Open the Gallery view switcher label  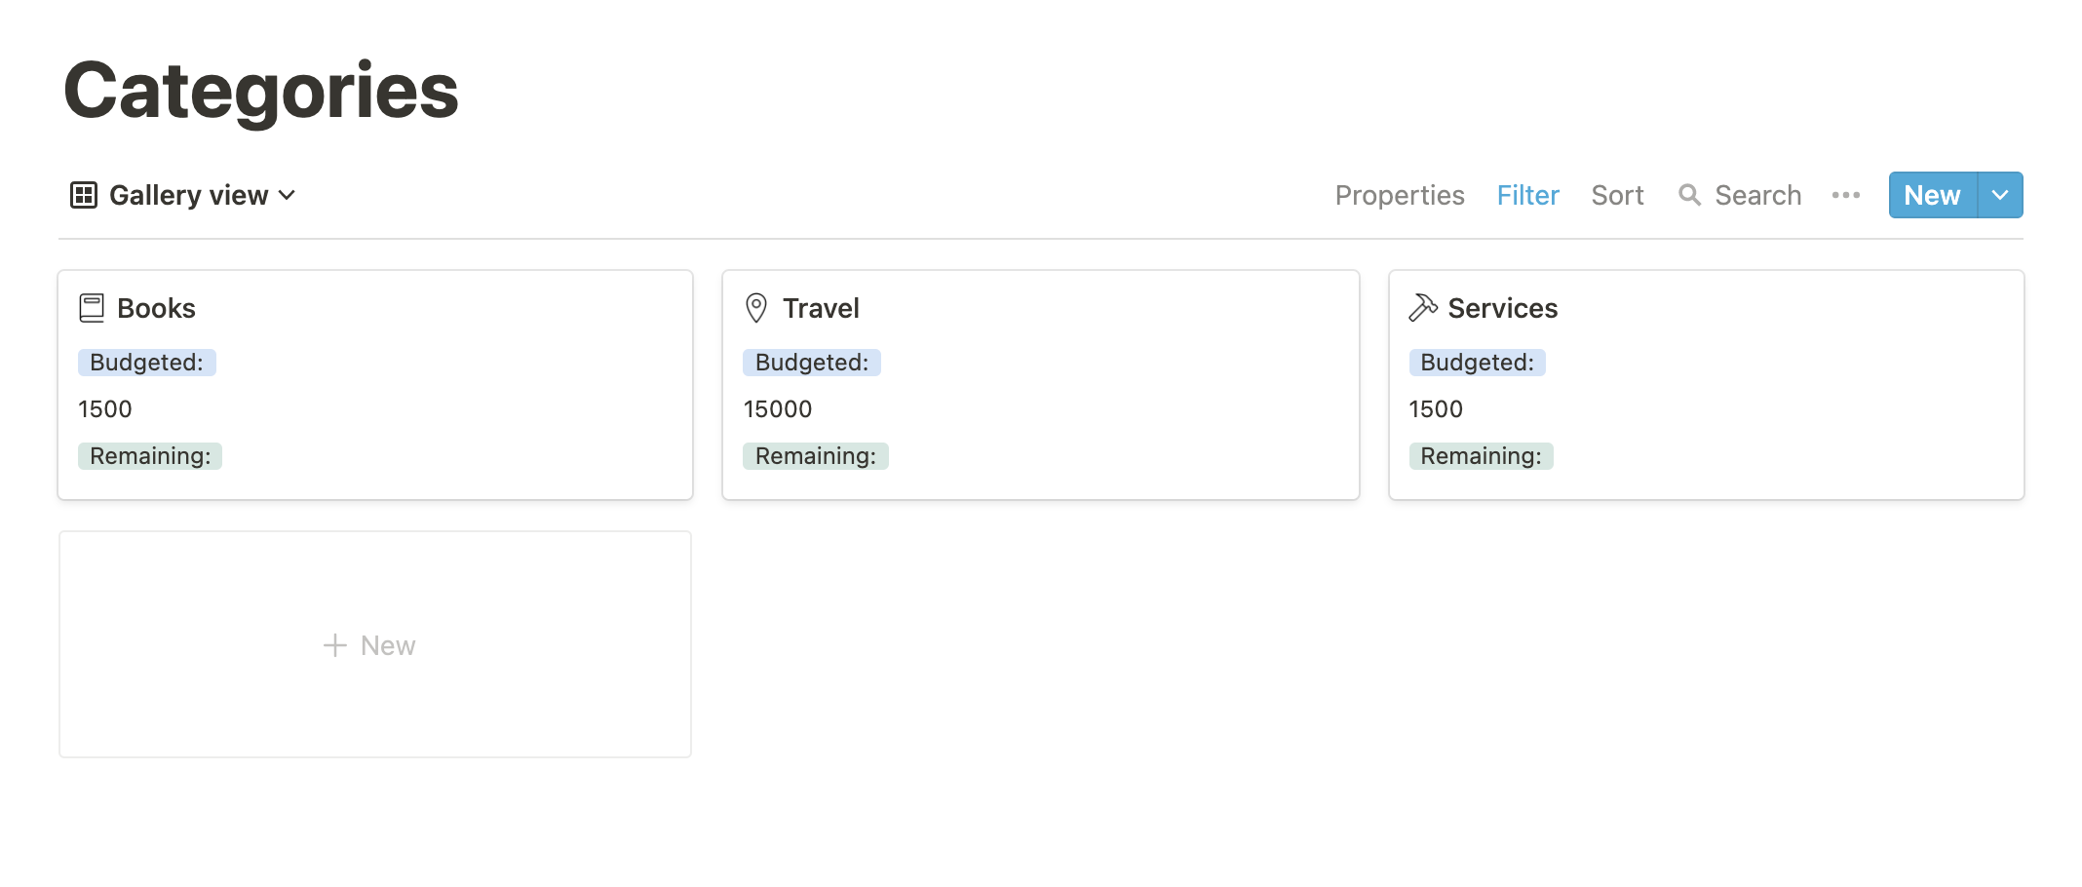tap(188, 195)
